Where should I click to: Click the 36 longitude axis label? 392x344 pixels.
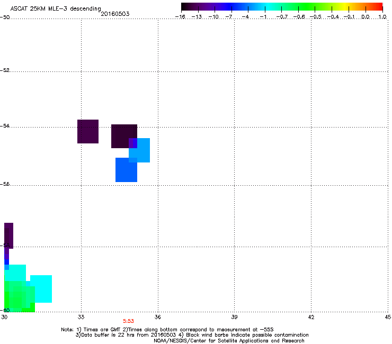click(x=157, y=317)
